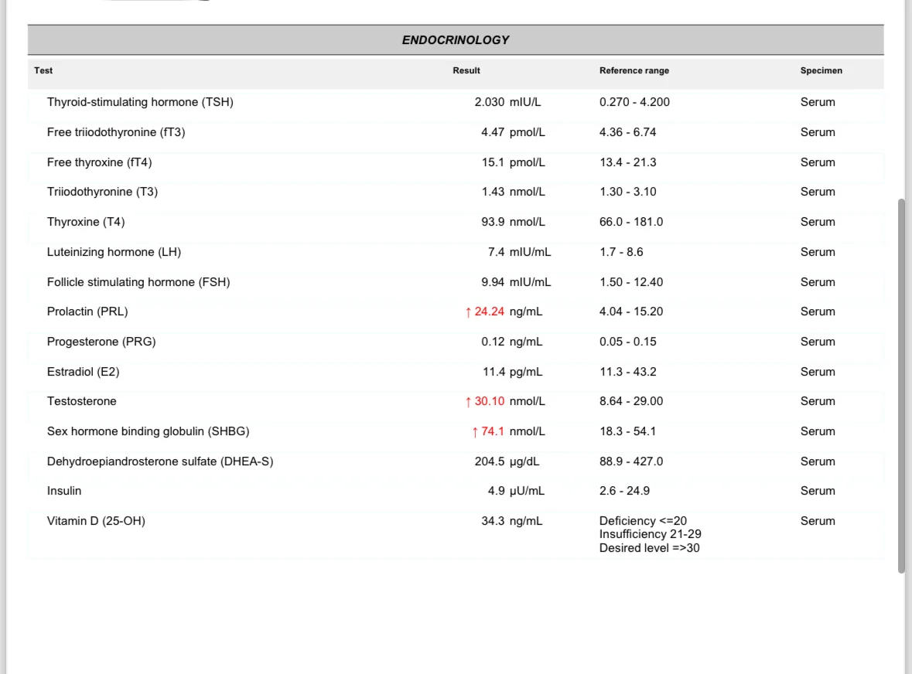Click the Dehydroepiandrosterone sulfate (DHEA-S) label
The width and height of the screenshot is (912, 674).
160,461
